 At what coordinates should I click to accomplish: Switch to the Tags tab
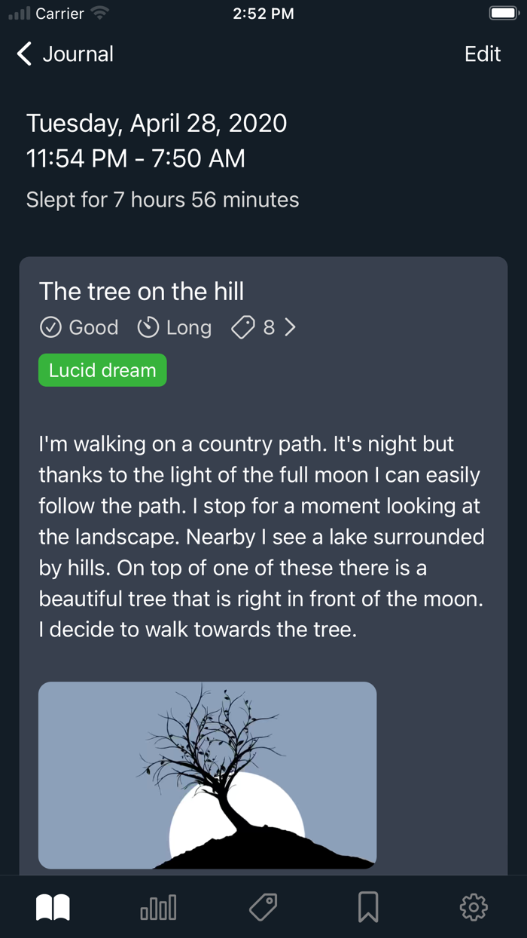coord(263,907)
